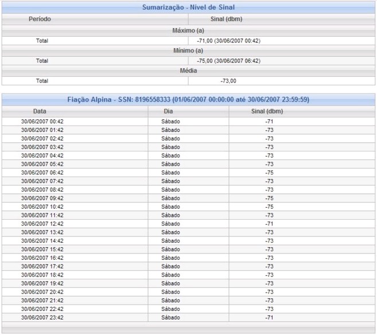Select the Máximo (a) section row

(188, 30)
